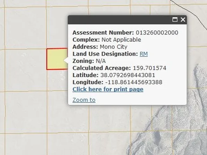Click the 'Land Use Designation:' label
The height and width of the screenshot is (155, 207).
[105, 54]
